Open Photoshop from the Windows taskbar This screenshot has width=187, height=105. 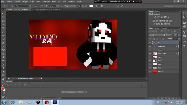point(55,102)
